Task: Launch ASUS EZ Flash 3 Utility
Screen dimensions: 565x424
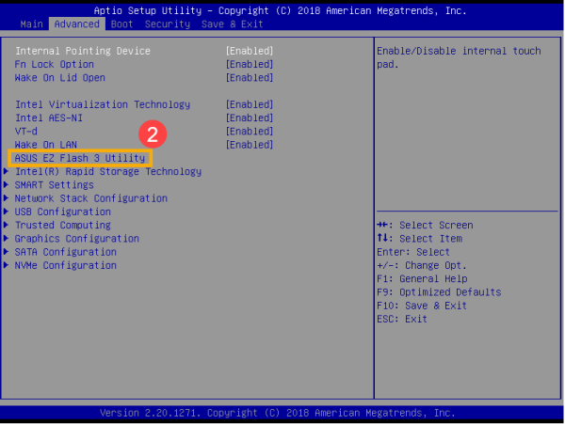Action: 80,158
